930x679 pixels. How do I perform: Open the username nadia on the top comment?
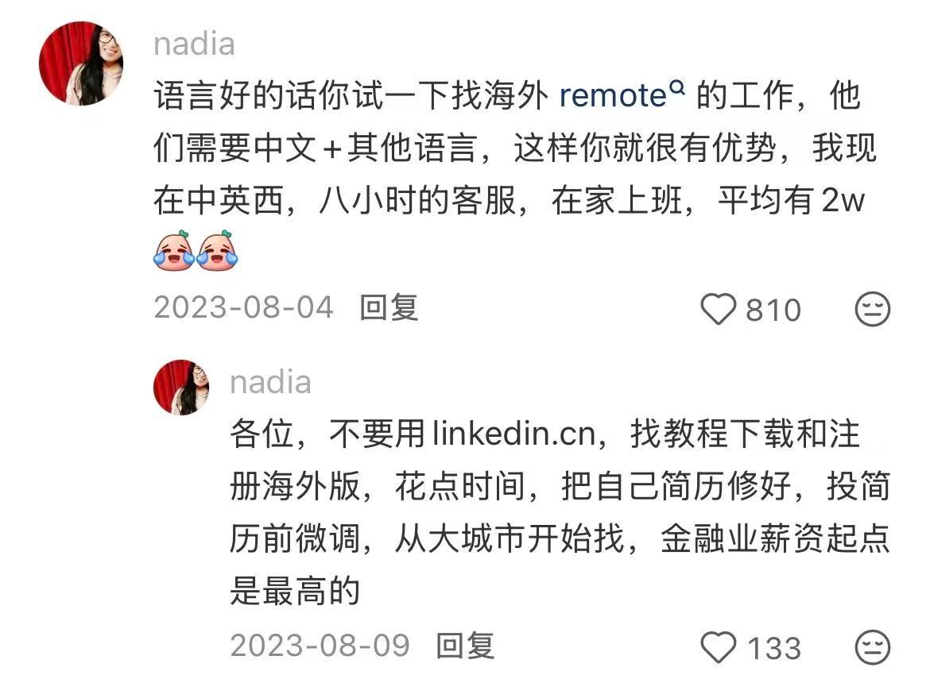pos(194,44)
